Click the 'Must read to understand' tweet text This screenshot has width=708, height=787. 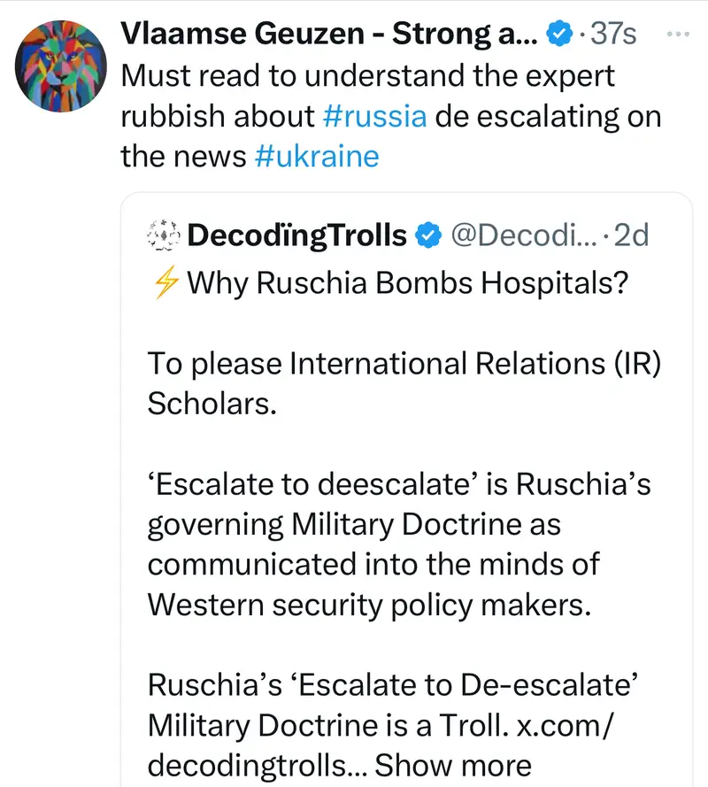(367, 75)
